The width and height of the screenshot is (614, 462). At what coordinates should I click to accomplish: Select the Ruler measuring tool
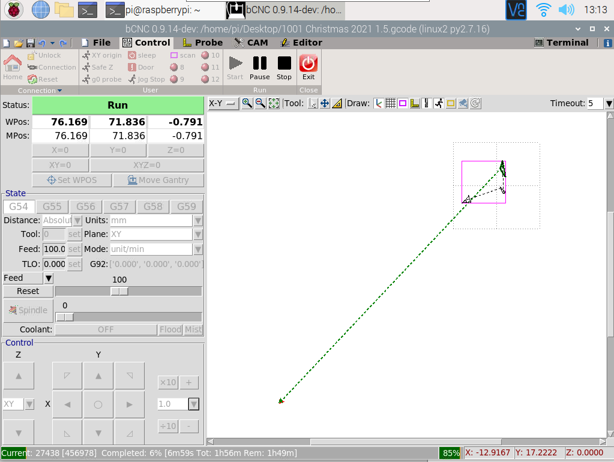[x=337, y=103]
